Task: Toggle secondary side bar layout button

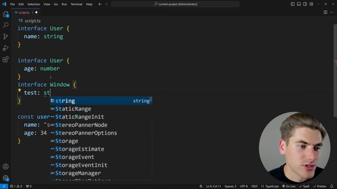Action: click(305, 4)
